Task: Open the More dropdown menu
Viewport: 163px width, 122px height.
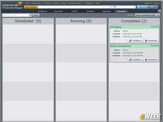Action: point(153,7)
